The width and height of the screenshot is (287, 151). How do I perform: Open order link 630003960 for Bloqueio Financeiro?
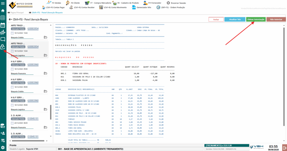pos(33,64)
